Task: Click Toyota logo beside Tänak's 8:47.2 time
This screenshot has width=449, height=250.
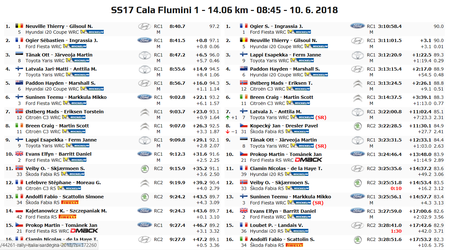Action: [145, 55]
